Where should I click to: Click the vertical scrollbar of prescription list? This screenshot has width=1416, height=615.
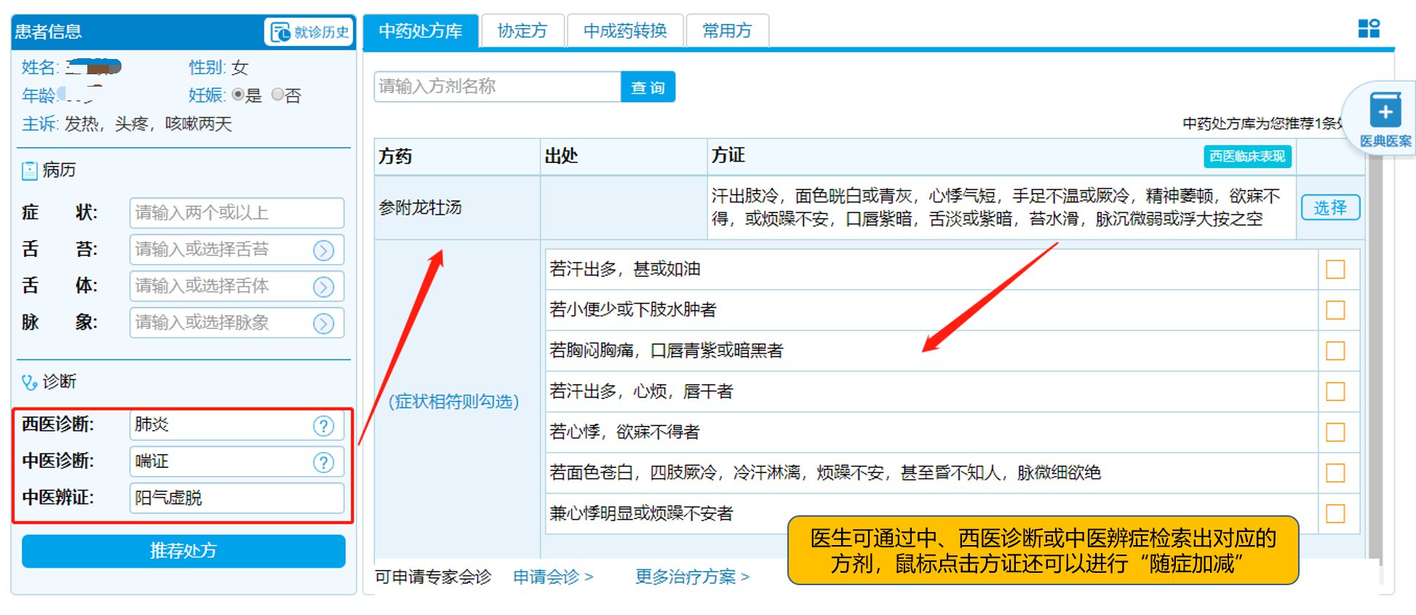coord(1374,364)
